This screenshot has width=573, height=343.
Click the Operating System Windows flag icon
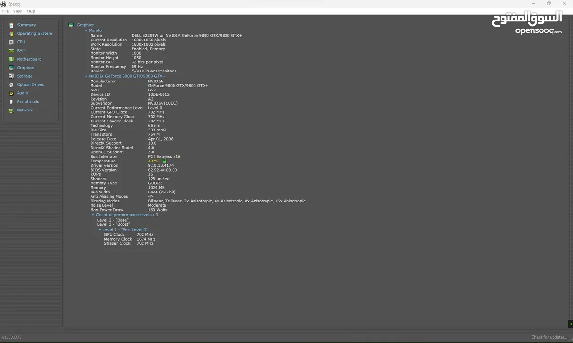(x=11, y=34)
